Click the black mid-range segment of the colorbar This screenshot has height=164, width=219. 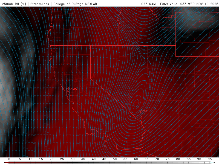pos(76,163)
